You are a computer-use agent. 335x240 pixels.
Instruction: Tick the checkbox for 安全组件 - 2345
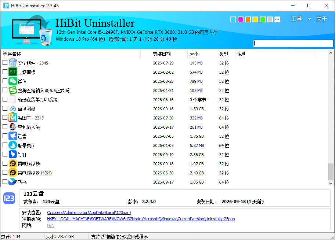pyautogui.click(x=5, y=63)
